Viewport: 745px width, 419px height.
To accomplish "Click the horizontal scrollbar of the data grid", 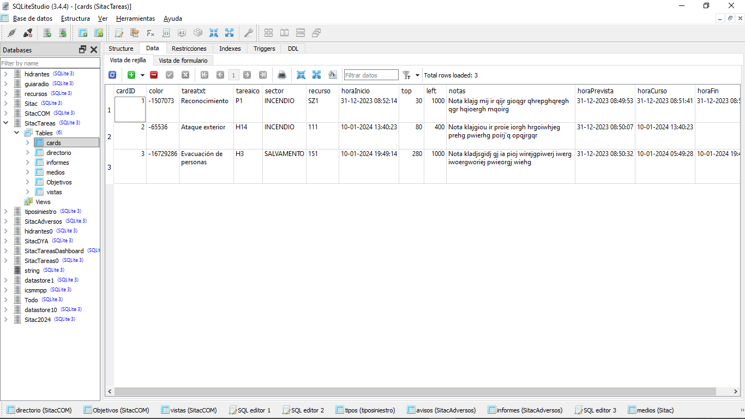I will click(415, 392).
